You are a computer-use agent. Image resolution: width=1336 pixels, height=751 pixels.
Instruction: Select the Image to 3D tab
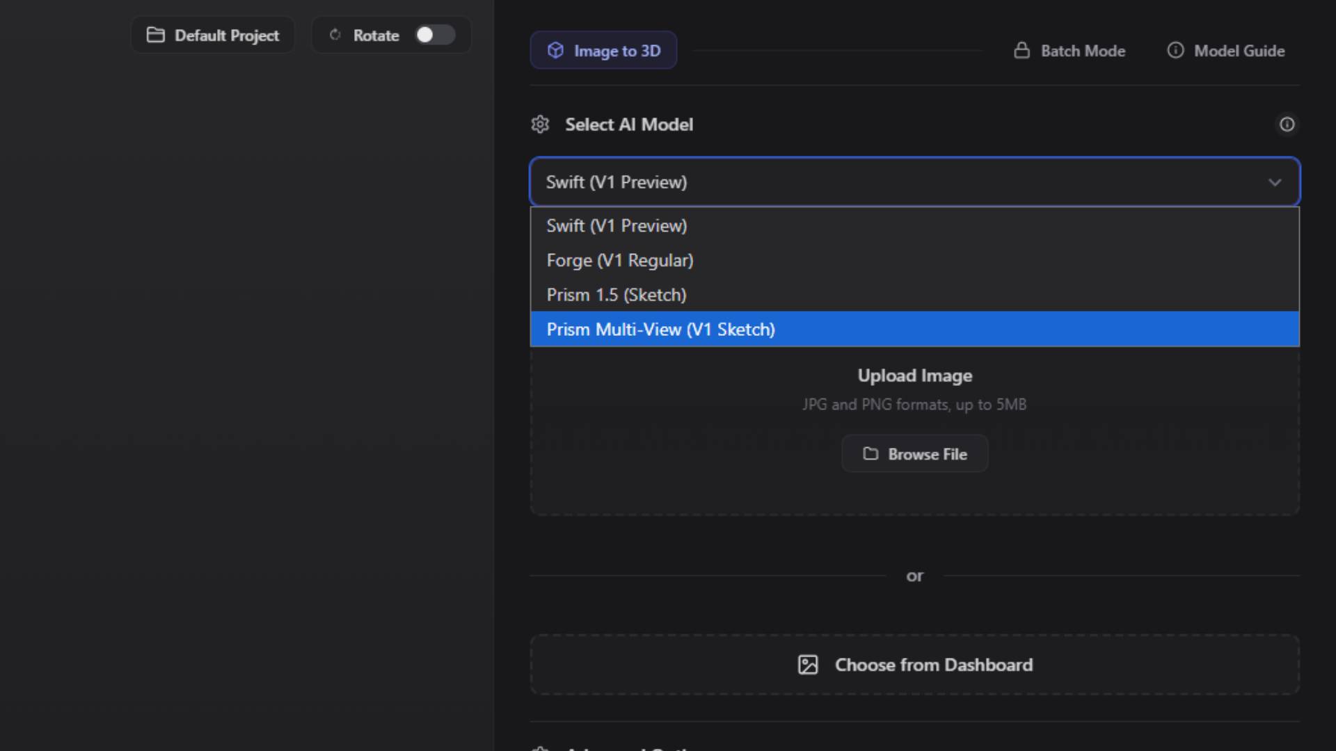click(x=603, y=50)
